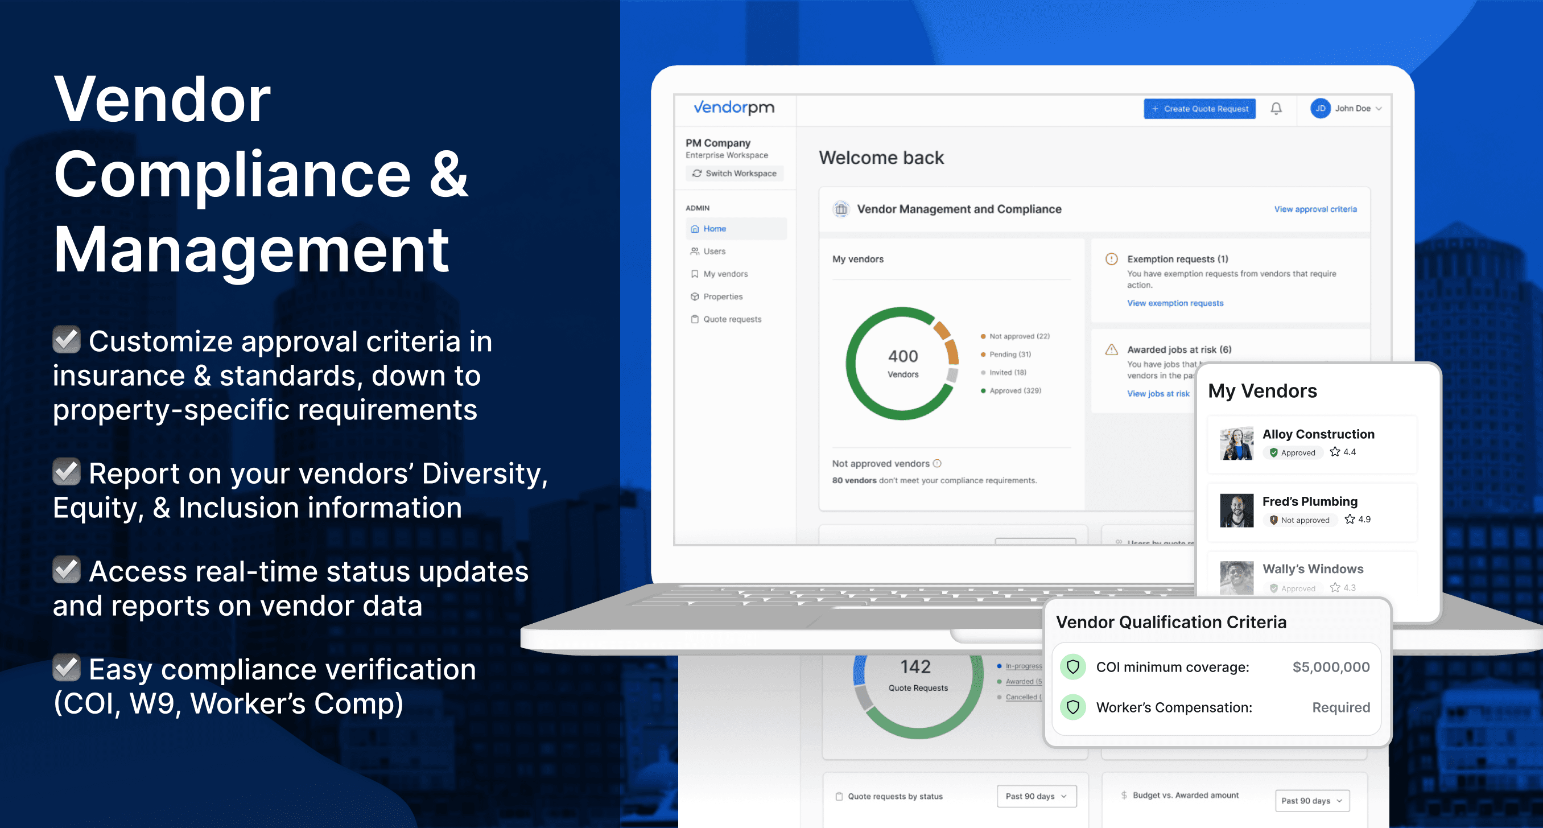The image size is (1543, 828).
Task: Open the View approval criteria link
Action: pos(1315,209)
